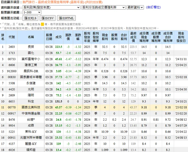Click the 股利發放頻率 column header
The width and height of the screenshot is (188, 152).
[x=96, y=37]
